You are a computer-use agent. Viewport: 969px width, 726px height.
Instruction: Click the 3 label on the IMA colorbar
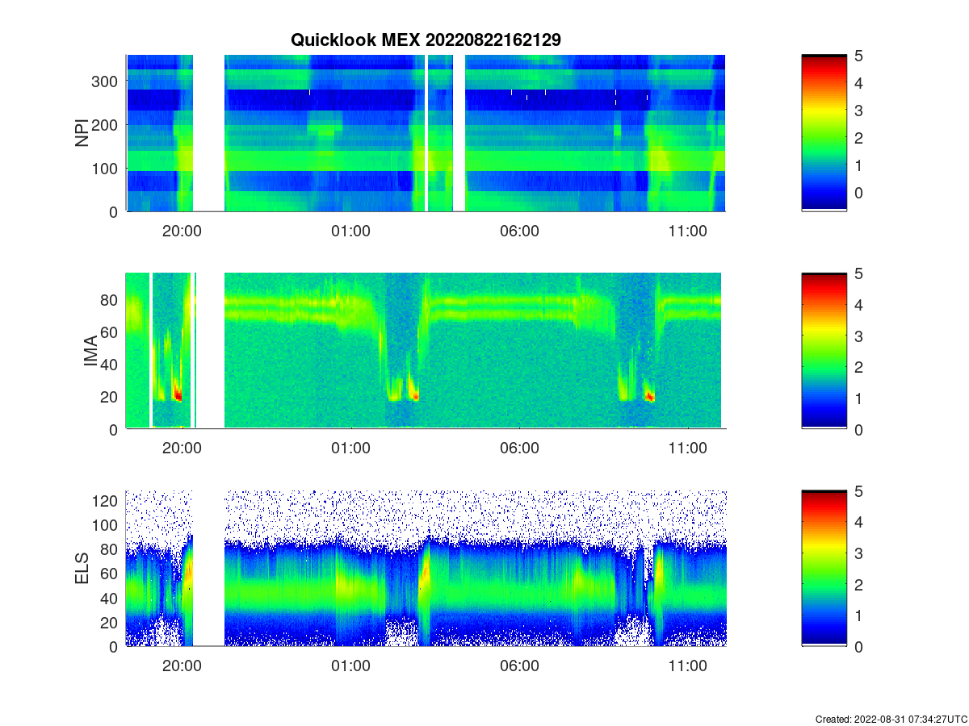pyautogui.click(x=860, y=336)
